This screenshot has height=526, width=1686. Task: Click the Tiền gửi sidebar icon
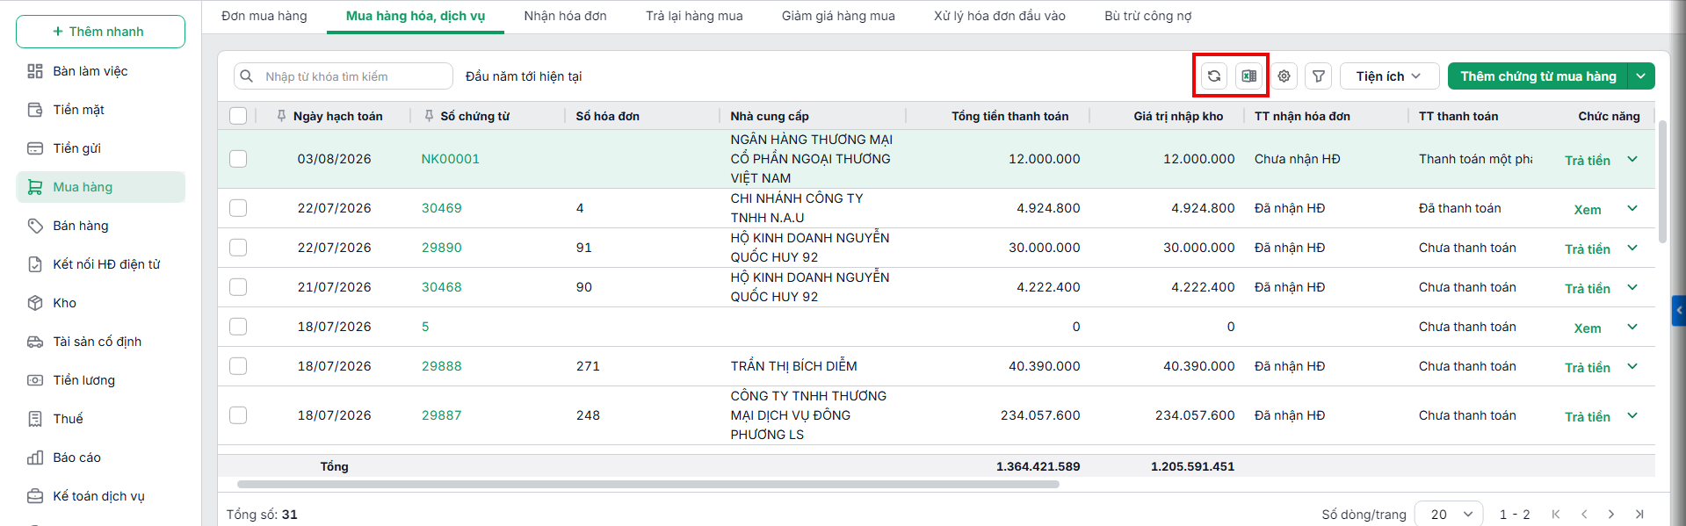(x=35, y=148)
